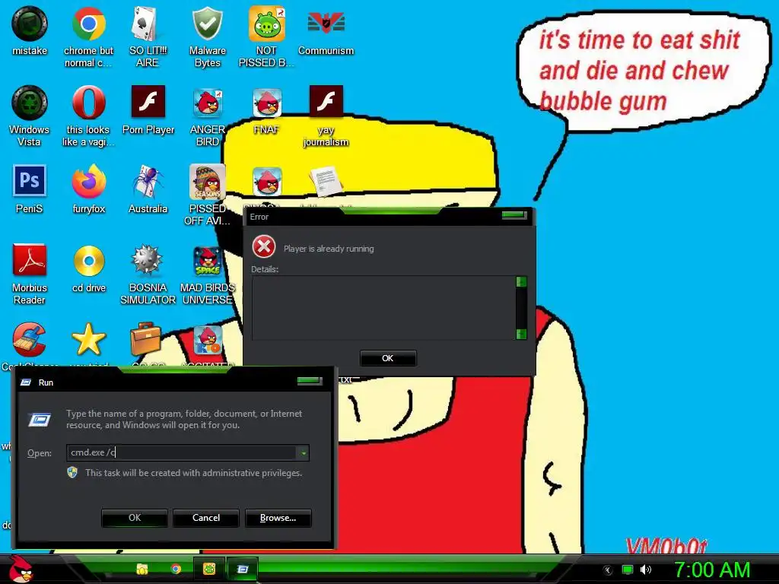Select the Photoshop icon labeled PeniS
This screenshot has width=779, height=584.
coord(30,181)
